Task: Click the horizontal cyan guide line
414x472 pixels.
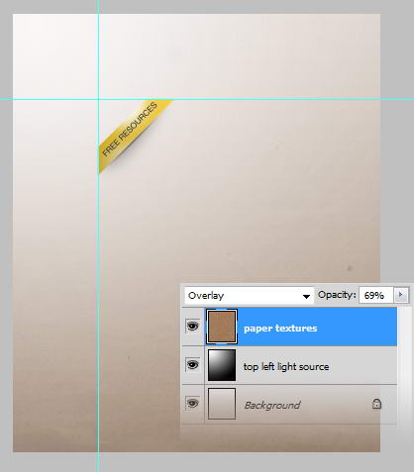Action: click(x=231, y=99)
